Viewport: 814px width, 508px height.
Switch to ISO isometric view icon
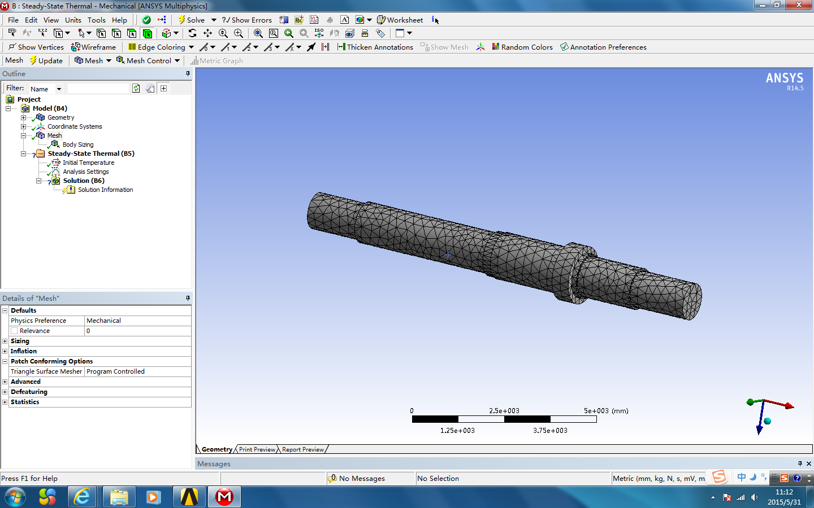tap(319, 33)
